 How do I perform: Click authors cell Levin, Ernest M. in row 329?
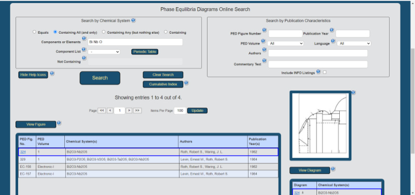tap(213, 159)
